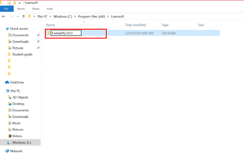Click the pin icon beside Quick access Documents

pos(38,35)
